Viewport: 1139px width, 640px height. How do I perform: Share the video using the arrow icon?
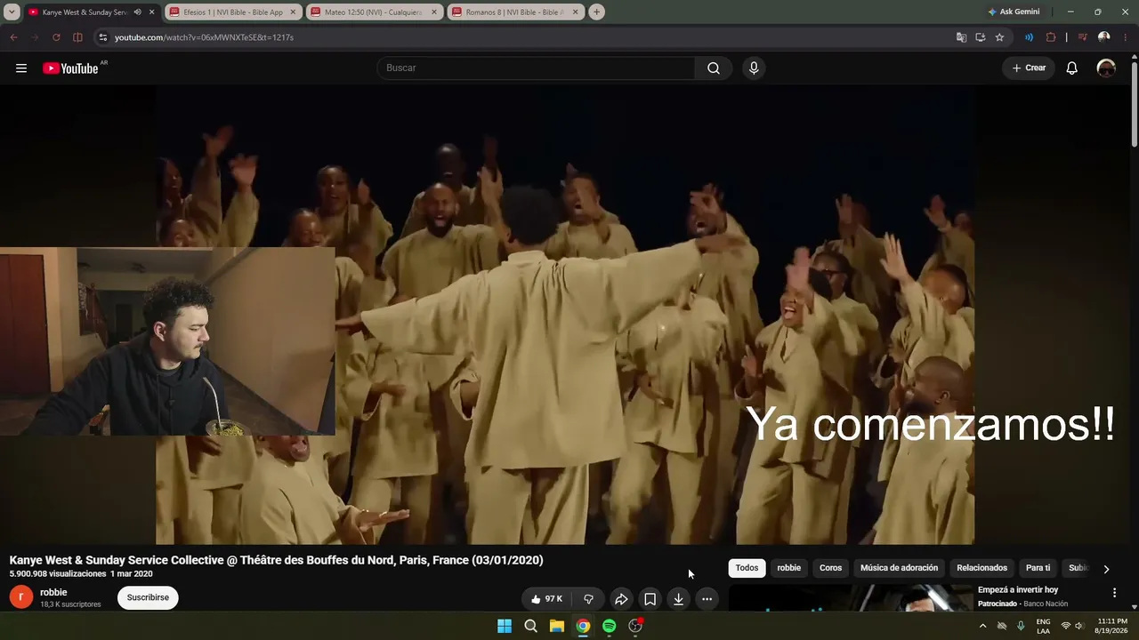click(x=621, y=599)
